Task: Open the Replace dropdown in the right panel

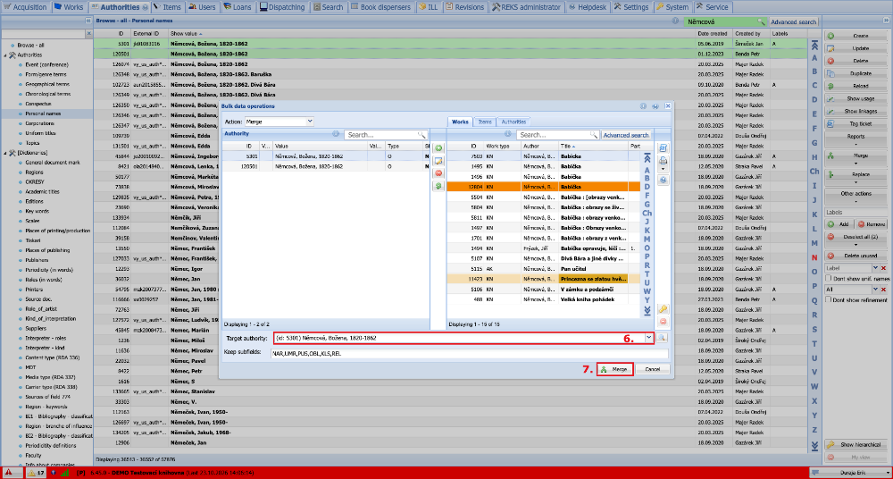Action: click(x=856, y=177)
